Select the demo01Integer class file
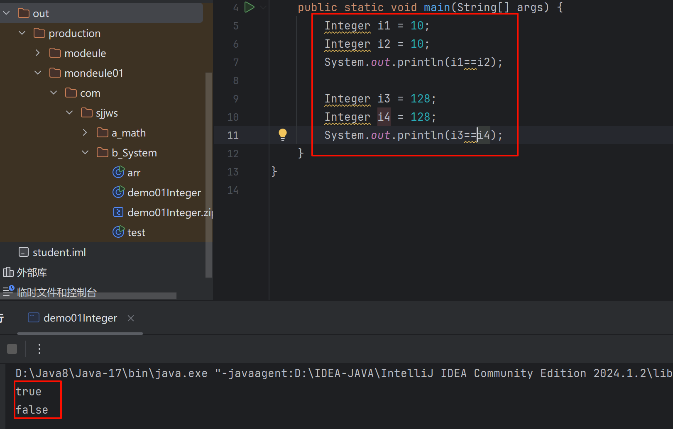673x429 pixels. click(164, 193)
